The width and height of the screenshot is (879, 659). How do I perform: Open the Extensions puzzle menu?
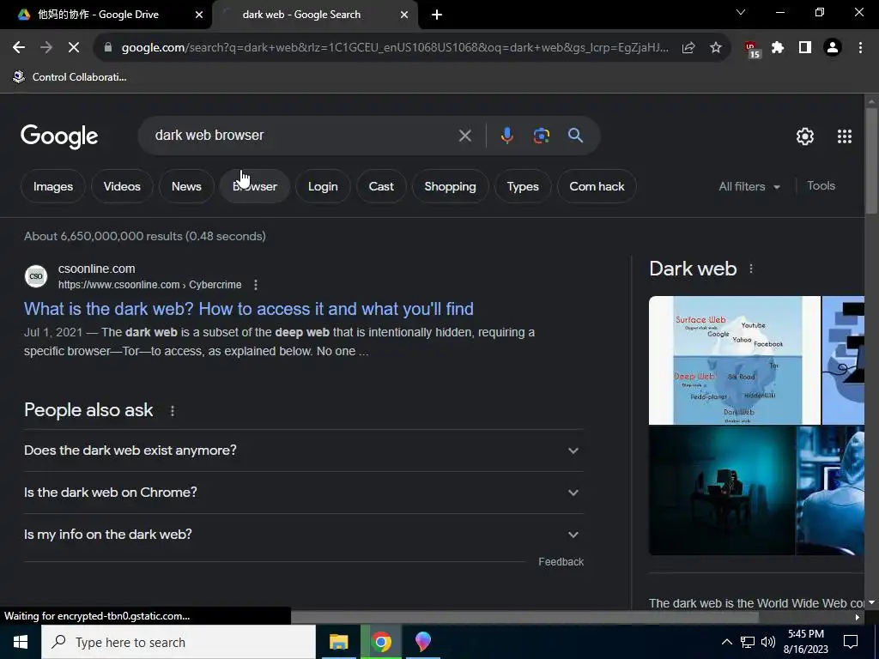(x=778, y=48)
